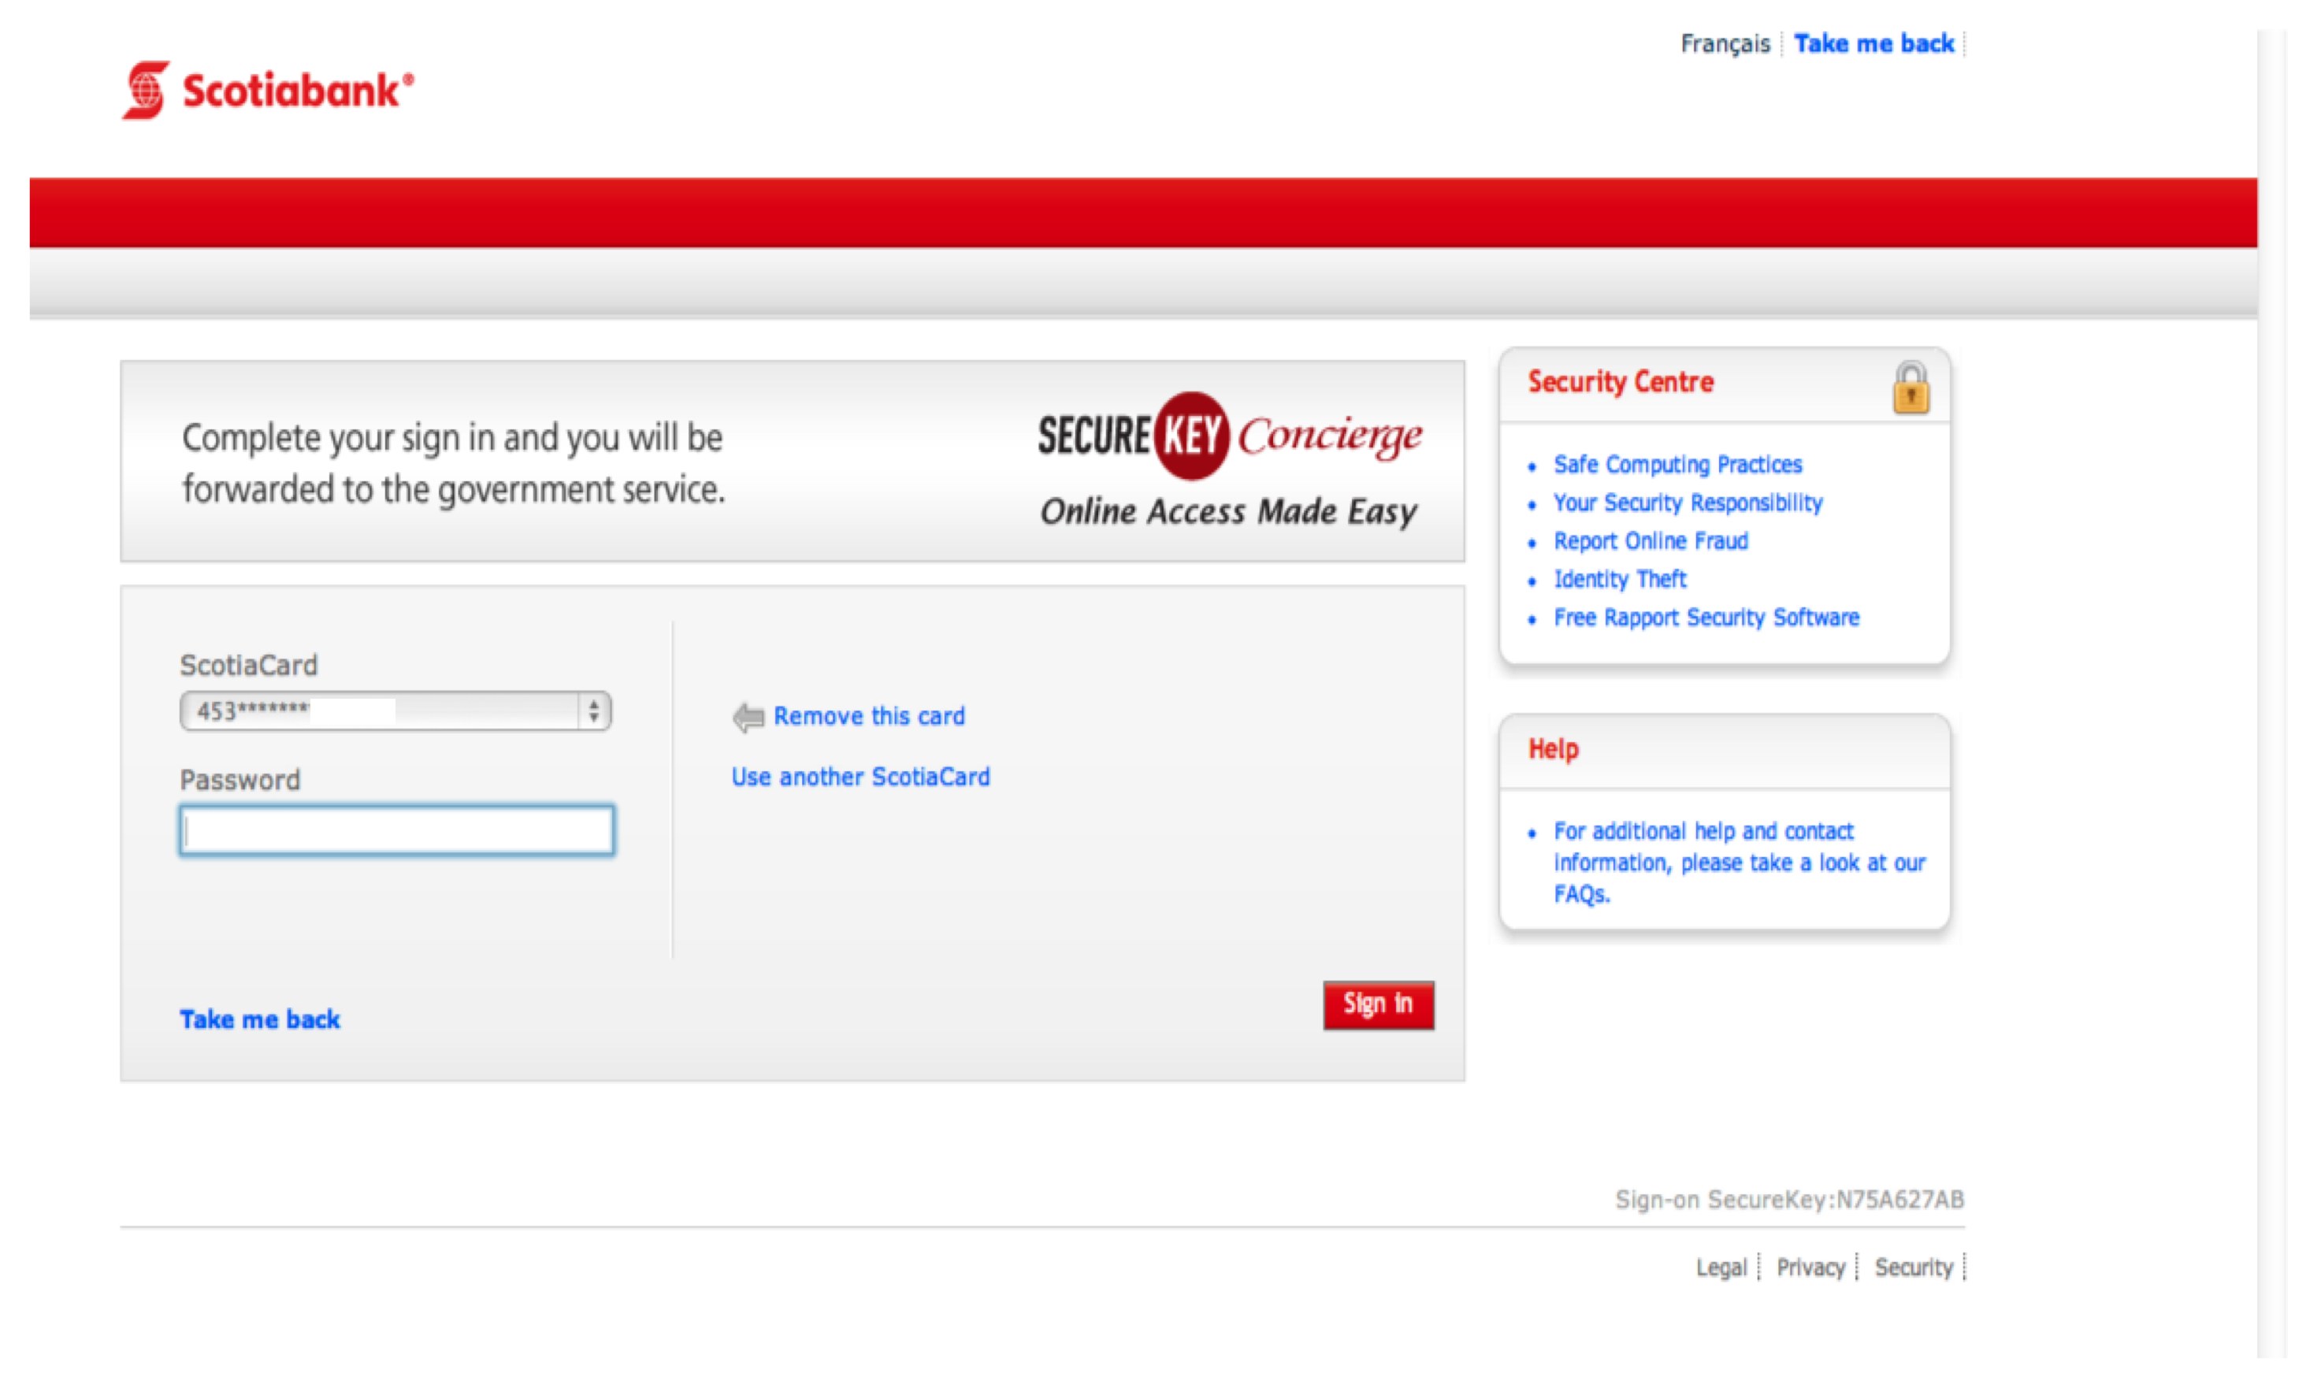Open Free Rapport Security Software link

1706,618
